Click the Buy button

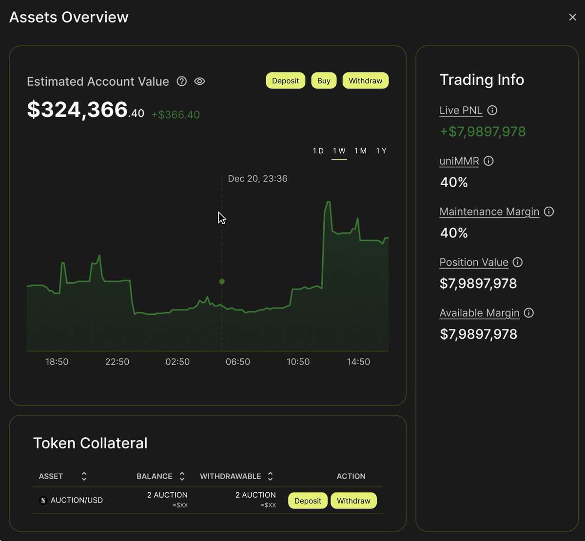coord(323,80)
